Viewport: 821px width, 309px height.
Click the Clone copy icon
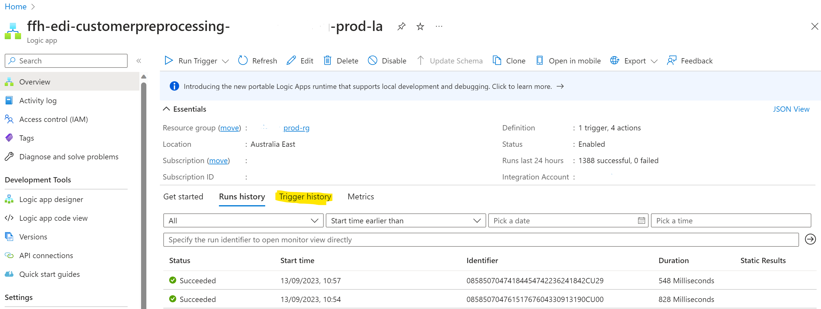[x=497, y=61]
